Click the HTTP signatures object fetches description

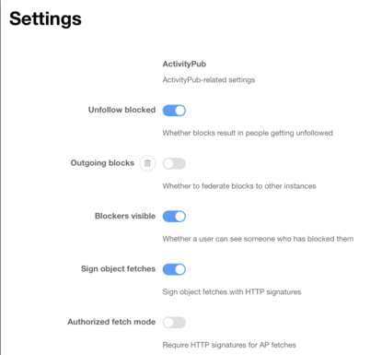tap(232, 291)
